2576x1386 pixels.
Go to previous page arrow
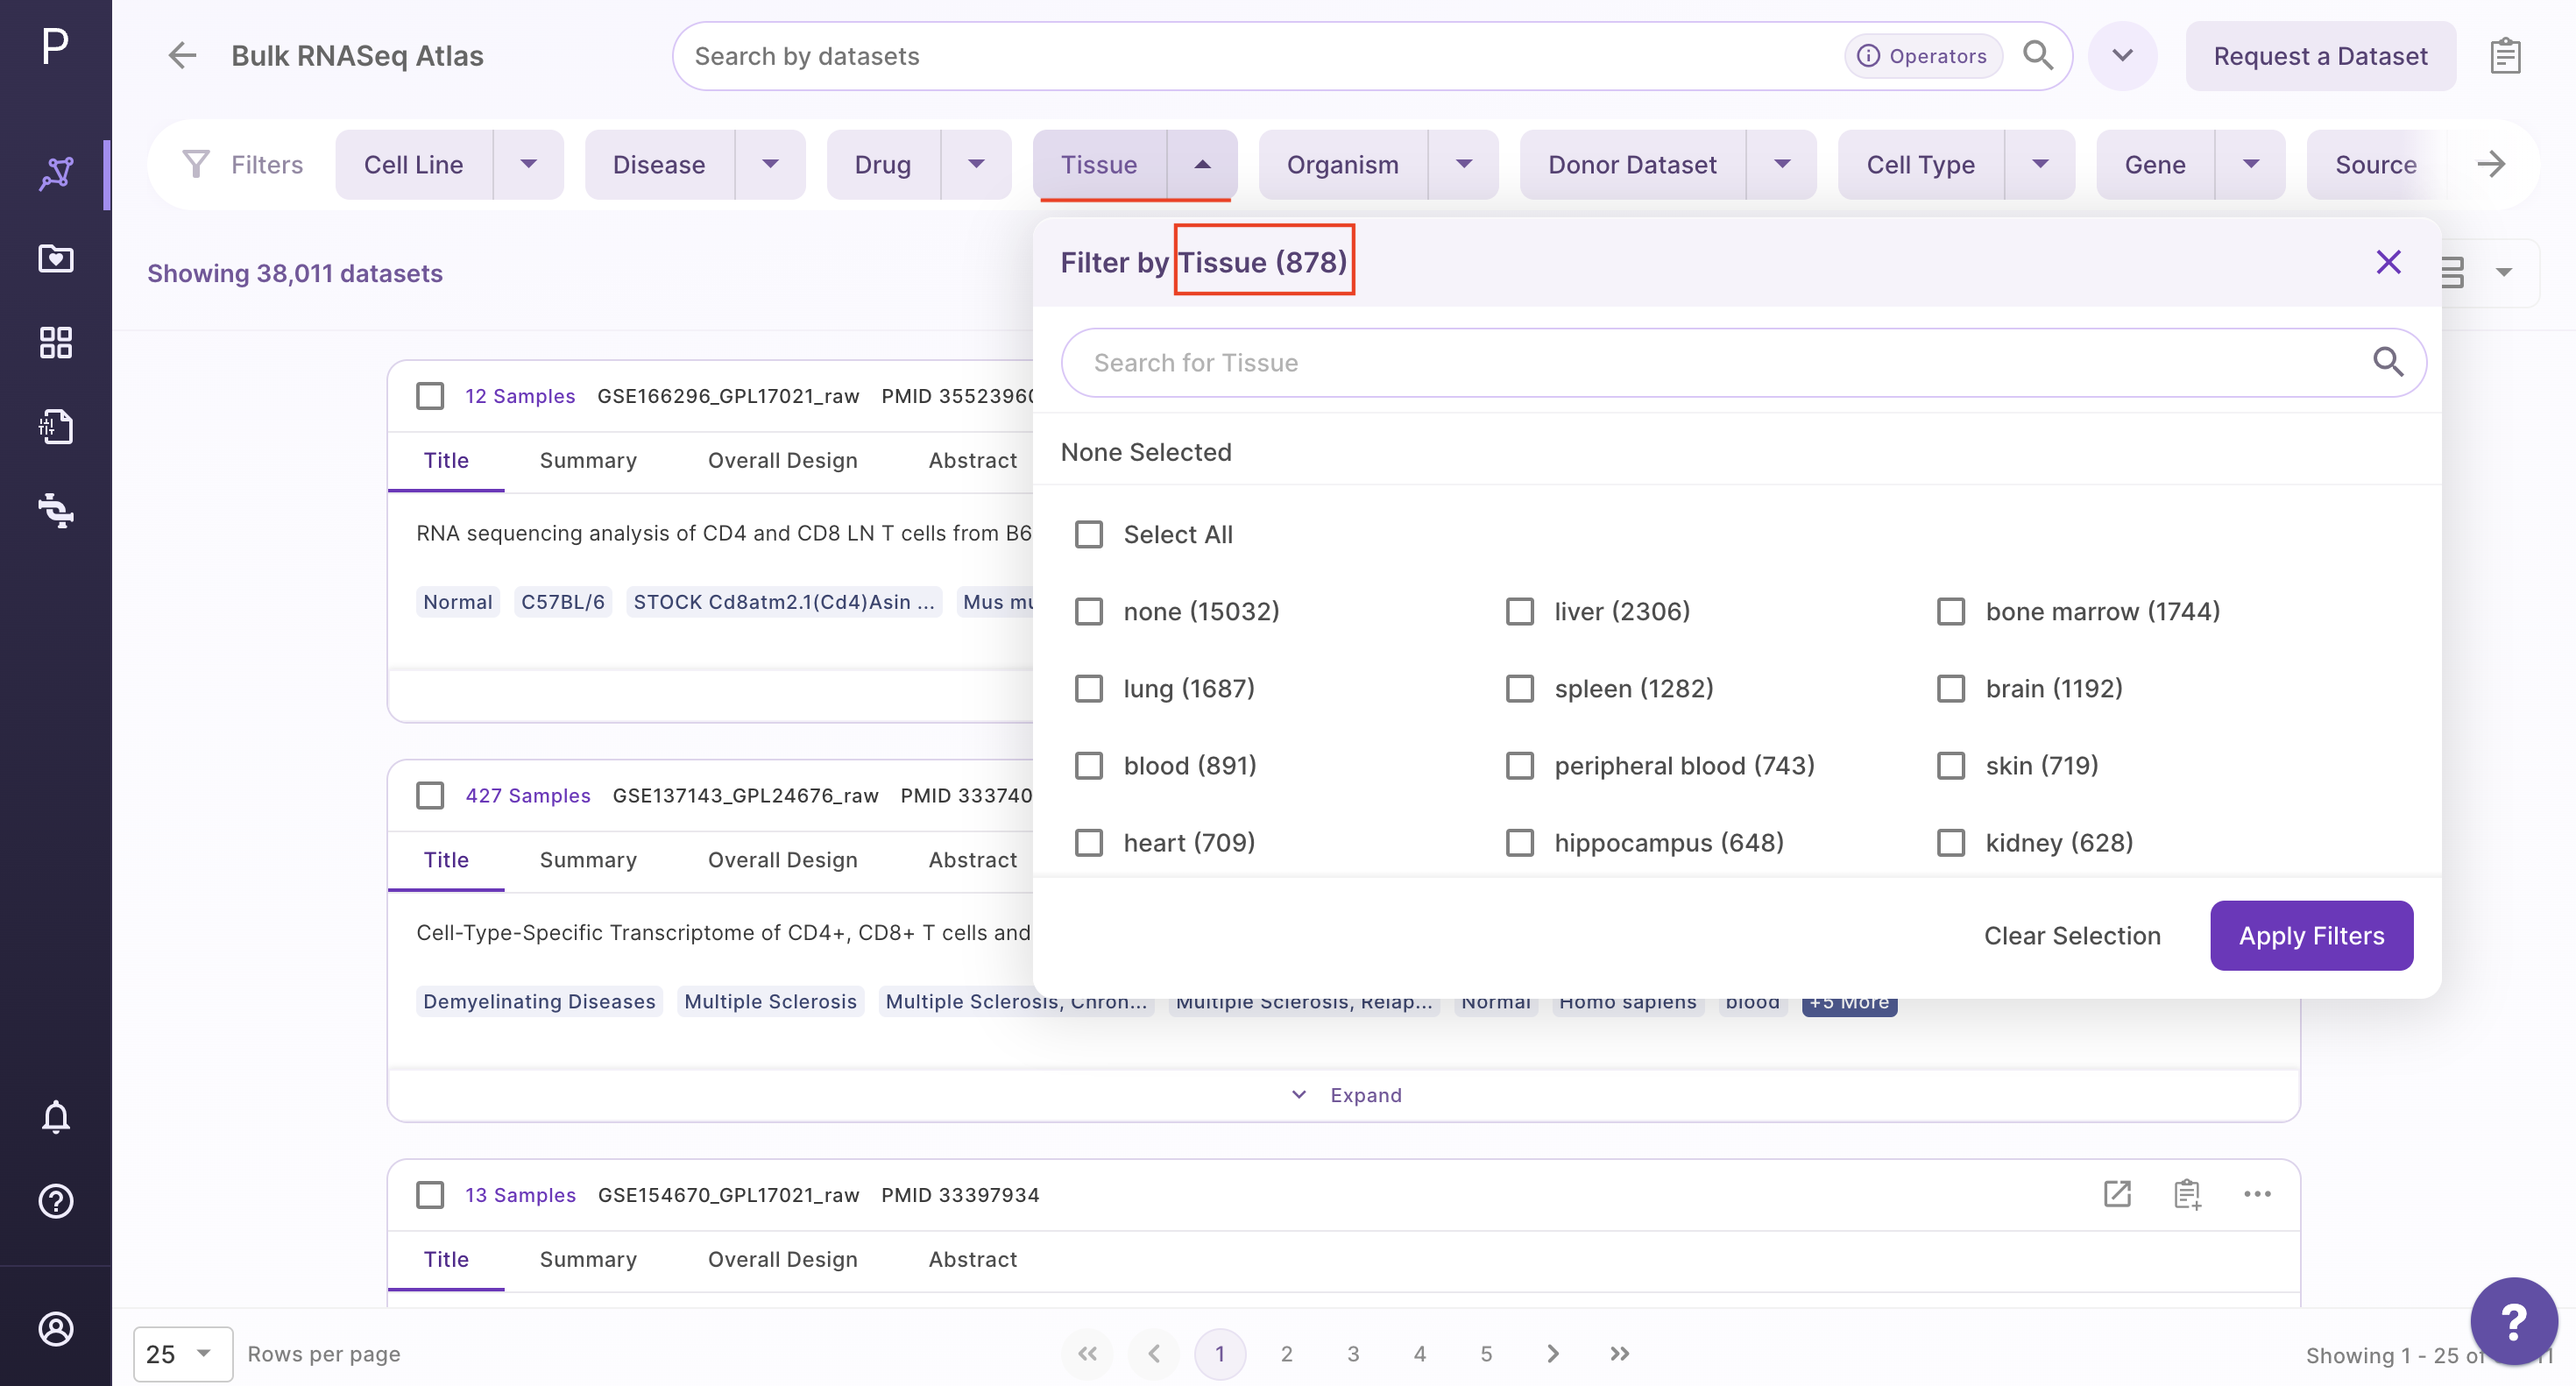pos(1154,1354)
